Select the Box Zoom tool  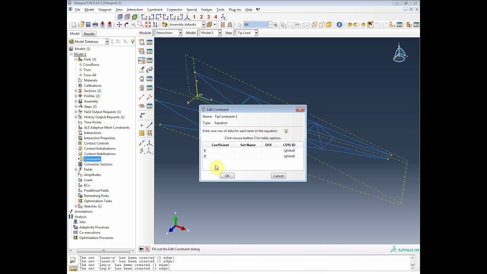tap(140, 24)
